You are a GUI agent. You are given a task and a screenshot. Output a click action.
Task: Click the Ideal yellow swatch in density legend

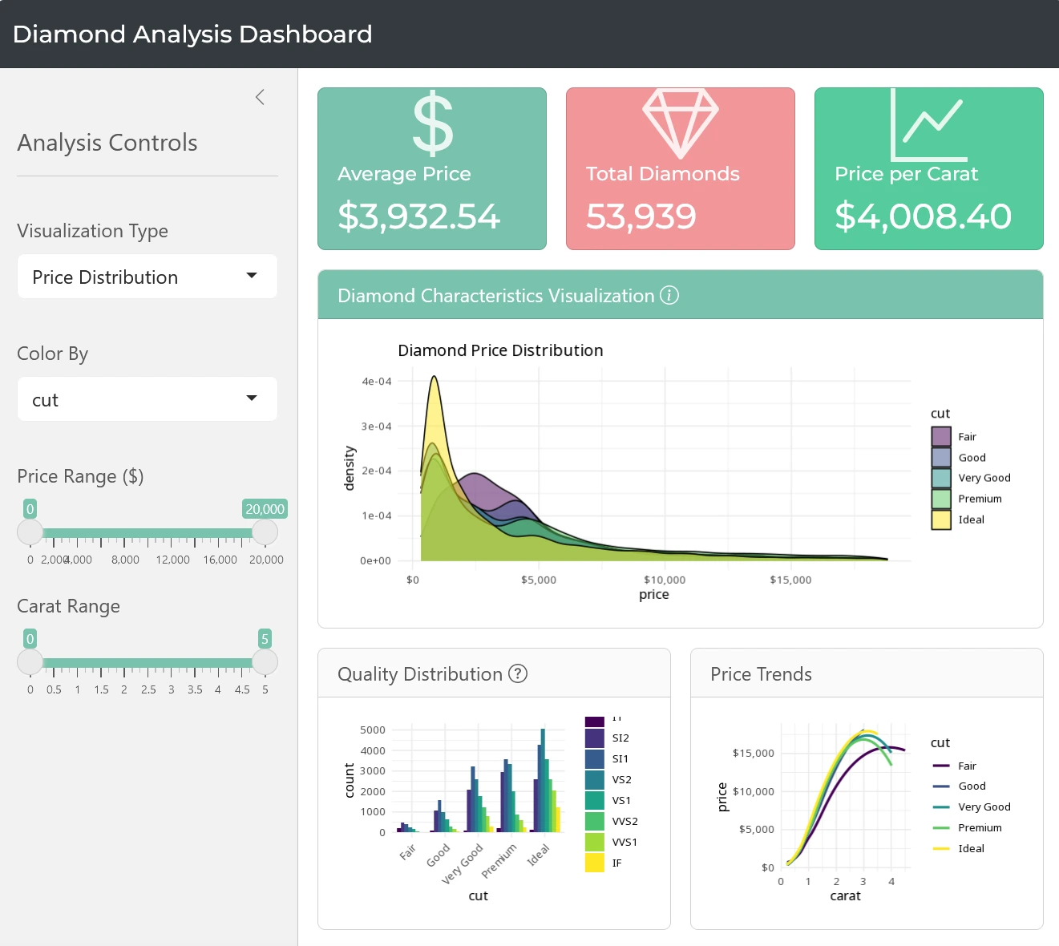(x=941, y=519)
